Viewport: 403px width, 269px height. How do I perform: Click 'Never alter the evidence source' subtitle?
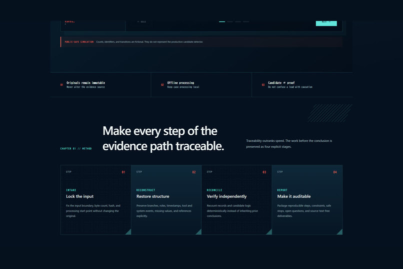tap(85, 87)
